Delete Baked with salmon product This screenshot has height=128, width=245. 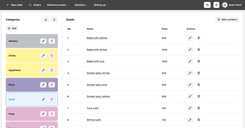[x=199, y=38]
